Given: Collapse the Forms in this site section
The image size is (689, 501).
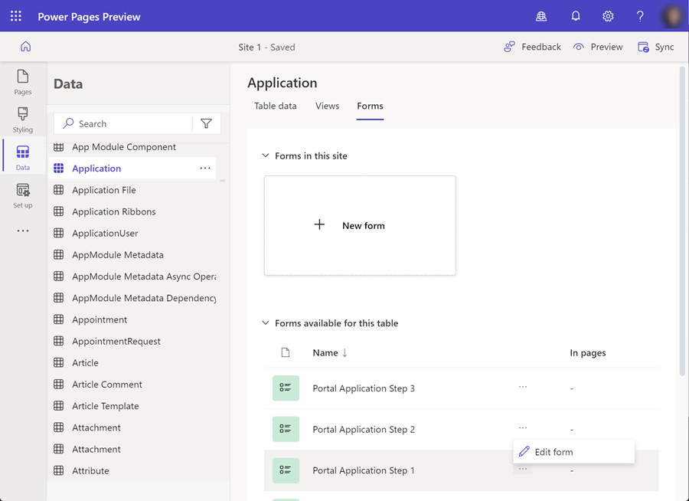Looking at the screenshot, I should pos(266,156).
